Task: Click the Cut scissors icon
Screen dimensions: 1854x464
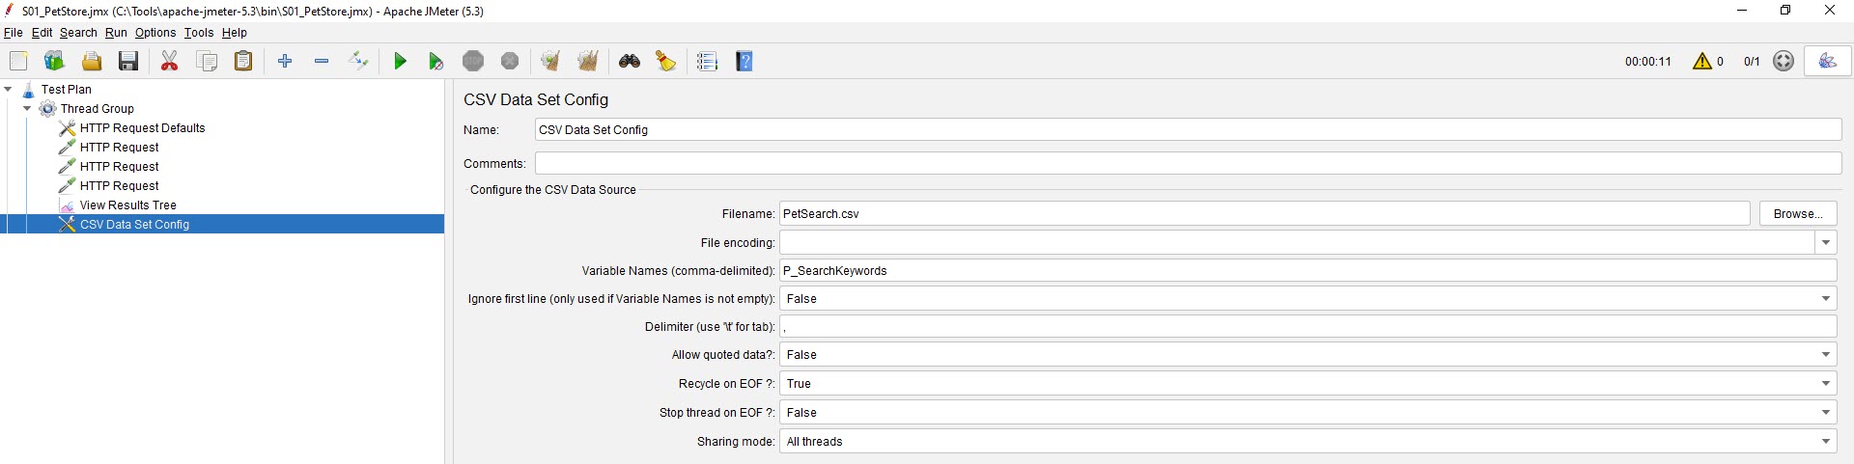Action: click(x=170, y=61)
